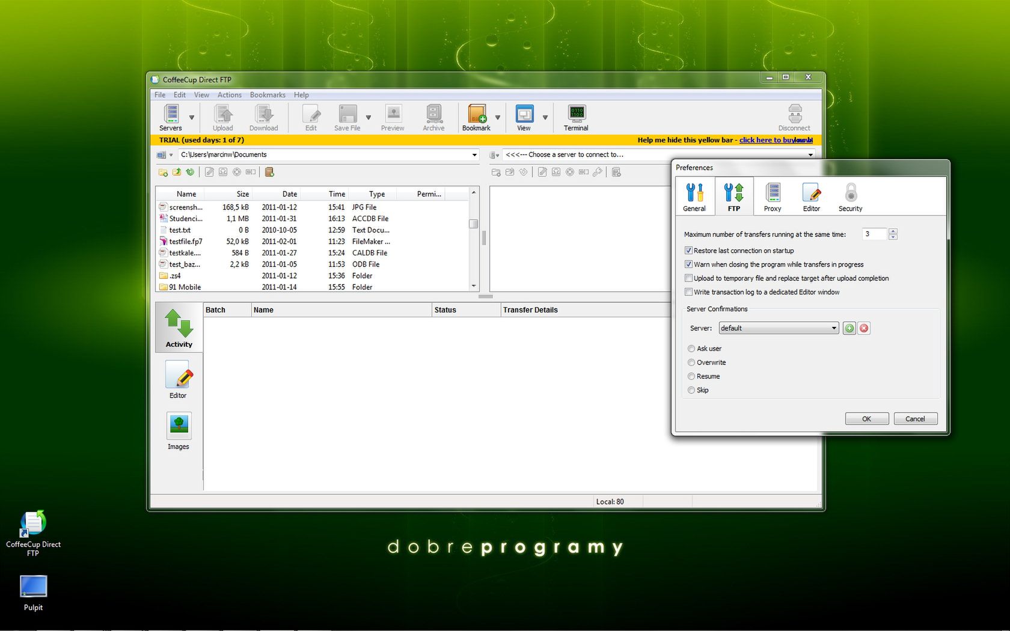Select Ask user radio option
1010x631 pixels.
pos(691,349)
